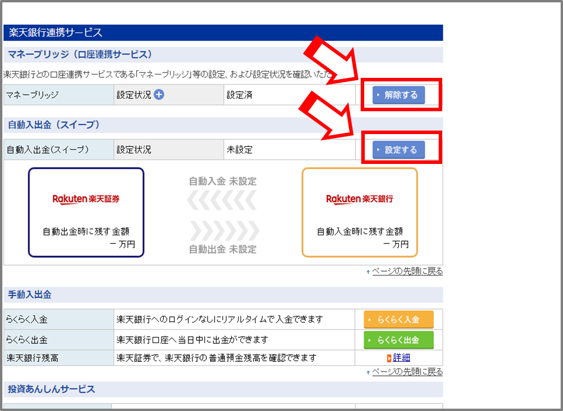Viewport: 563px width, 411px height.
Task: Click the Rakuten 楽天銀行 logo
Action: (x=359, y=199)
